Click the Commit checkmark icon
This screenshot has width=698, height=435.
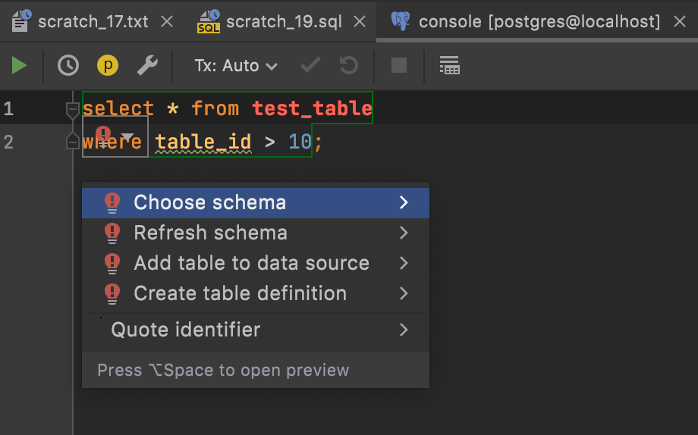tap(311, 65)
